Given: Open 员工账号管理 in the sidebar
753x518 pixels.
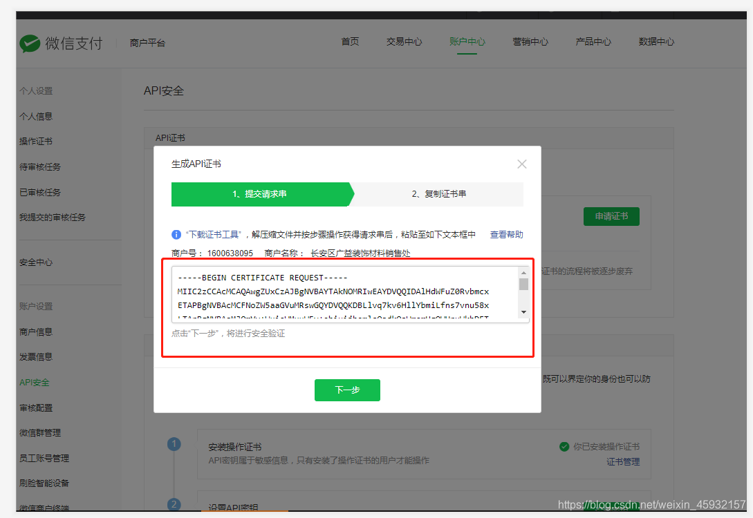Looking at the screenshot, I should 44,458.
